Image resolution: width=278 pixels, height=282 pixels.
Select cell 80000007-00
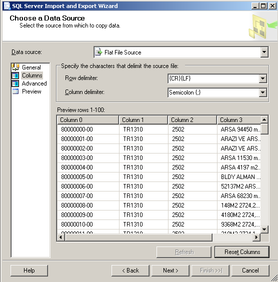tap(88, 196)
